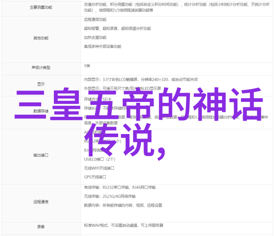The height and width of the screenshot is (236, 274).
Task: Select the 录音 row label
Action: click(x=41, y=227)
